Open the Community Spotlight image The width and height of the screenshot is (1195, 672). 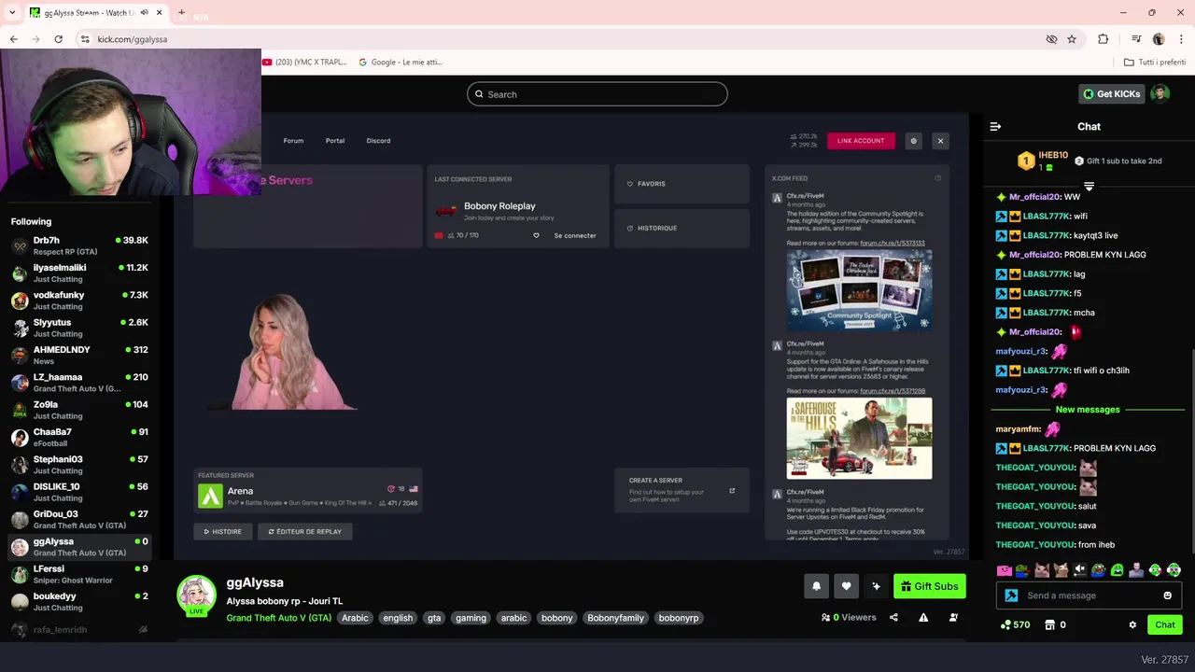tap(859, 289)
